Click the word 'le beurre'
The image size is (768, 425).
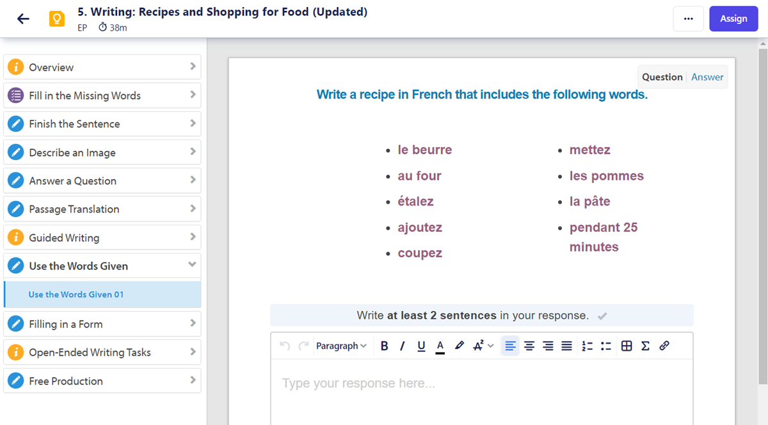point(424,150)
